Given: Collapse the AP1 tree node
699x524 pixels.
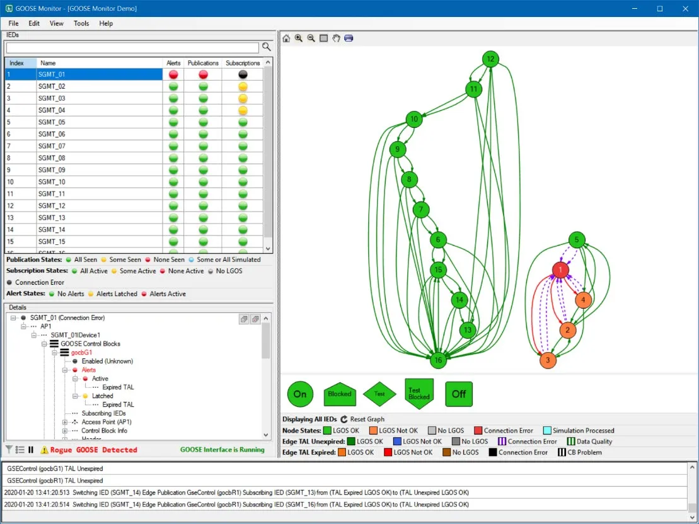Looking at the screenshot, I should tap(23, 327).
